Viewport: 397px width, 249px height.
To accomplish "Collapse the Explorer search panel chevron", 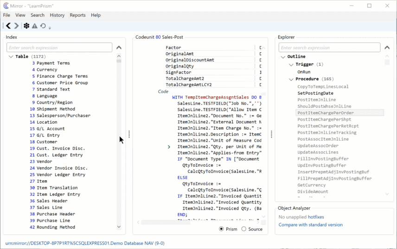I will click(387, 48).
